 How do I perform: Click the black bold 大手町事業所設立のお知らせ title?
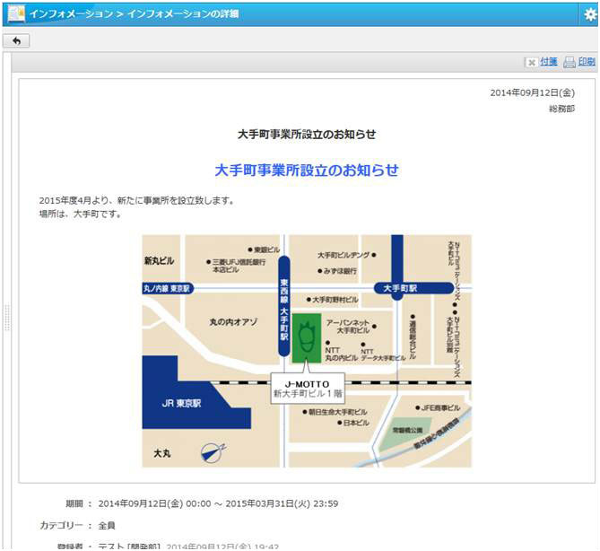pyautogui.click(x=307, y=135)
